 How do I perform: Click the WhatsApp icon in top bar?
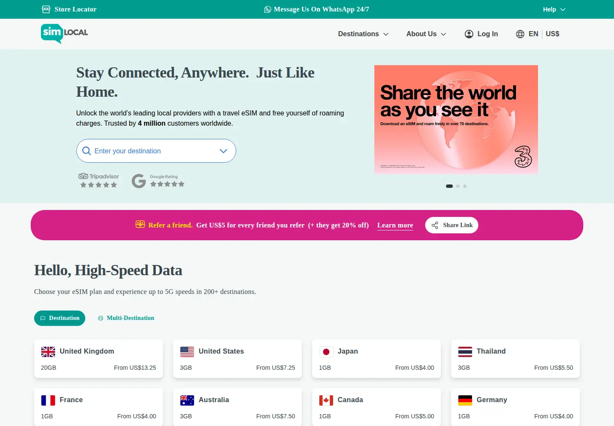pyautogui.click(x=268, y=9)
